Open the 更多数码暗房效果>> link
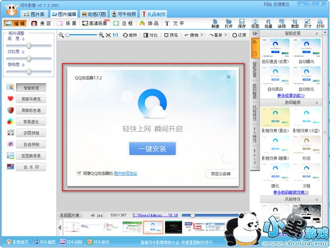This screenshot has height=248, width=330. click(291, 192)
